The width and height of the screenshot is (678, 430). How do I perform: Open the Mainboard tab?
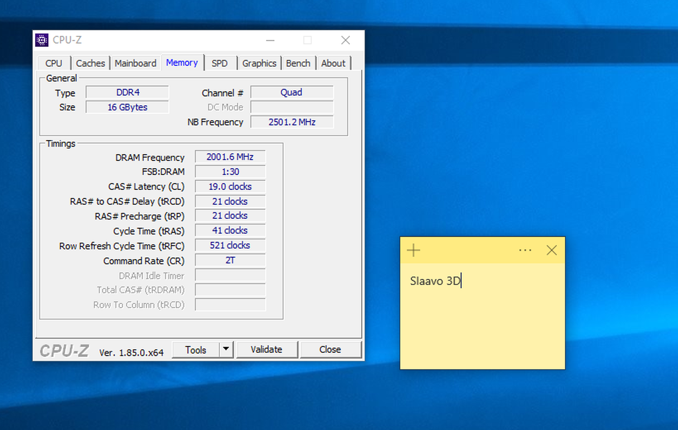point(136,63)
